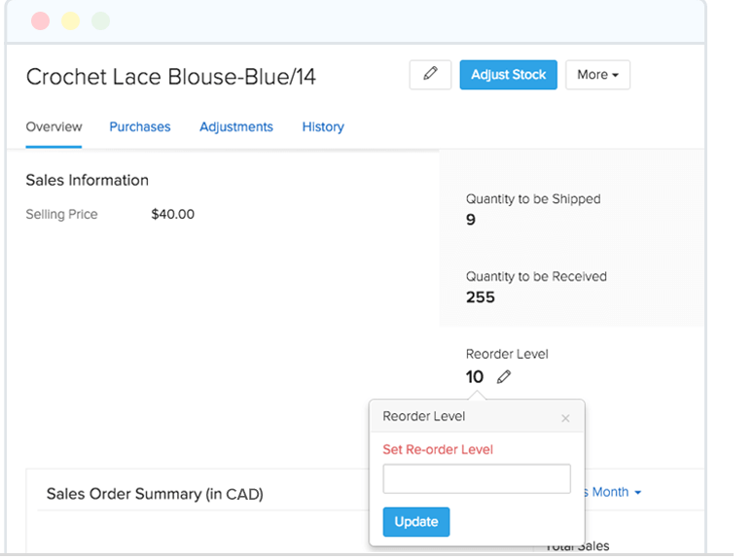The width and height of the screenshot is (754, 559).
Task: Expand the This Month period dropdown
Action: (x=613, y=492)
